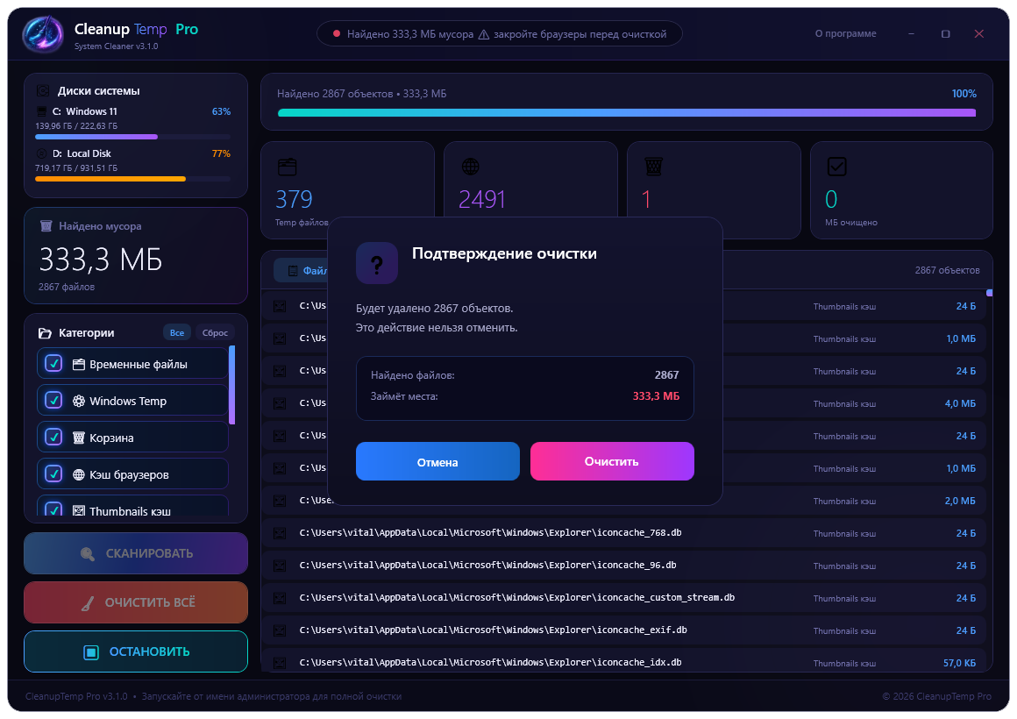Click Отмена to cancel cleanup
This screenshot has width=1017, height=719.
437,462
